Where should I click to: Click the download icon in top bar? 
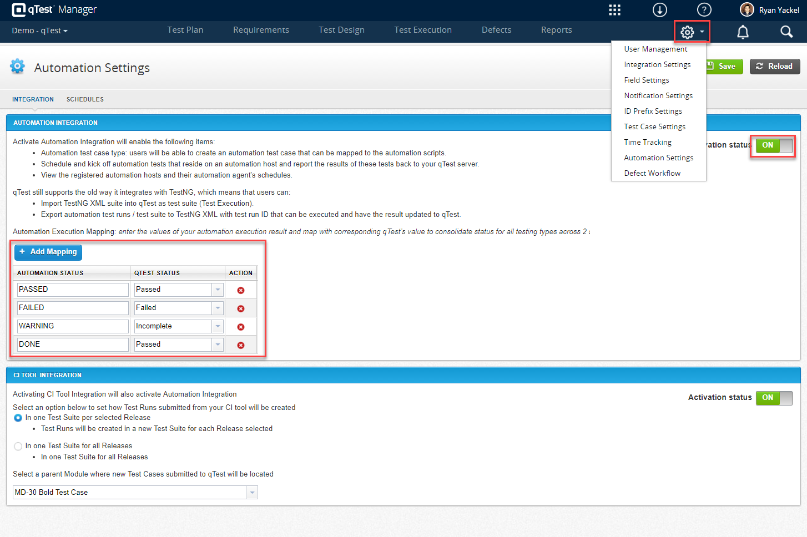tap(659, 10)
